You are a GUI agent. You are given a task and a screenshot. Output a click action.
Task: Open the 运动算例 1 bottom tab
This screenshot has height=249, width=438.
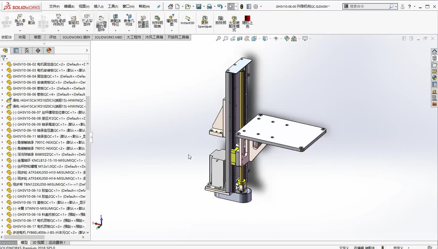(x=57, y=243)
